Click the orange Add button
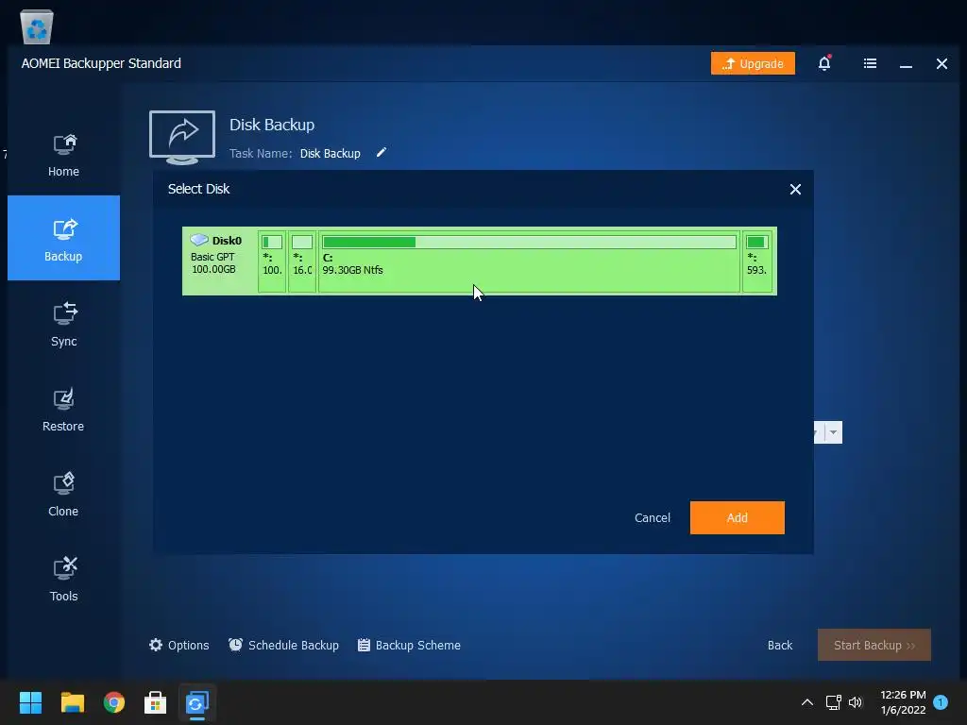Image resolution: width=967 pixels, height=725 pixels. click(737, 518)
